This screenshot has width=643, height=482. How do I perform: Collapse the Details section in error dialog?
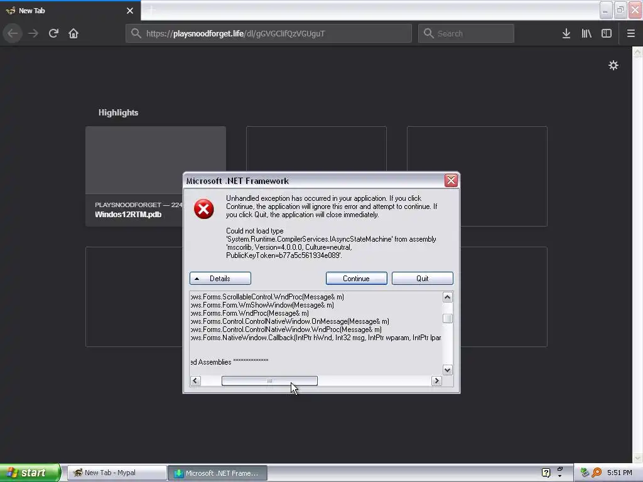click(x=220, y=278)
